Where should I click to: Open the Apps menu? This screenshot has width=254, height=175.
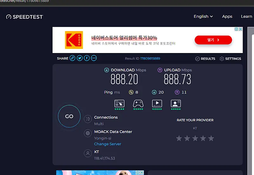tap(227, 17)
